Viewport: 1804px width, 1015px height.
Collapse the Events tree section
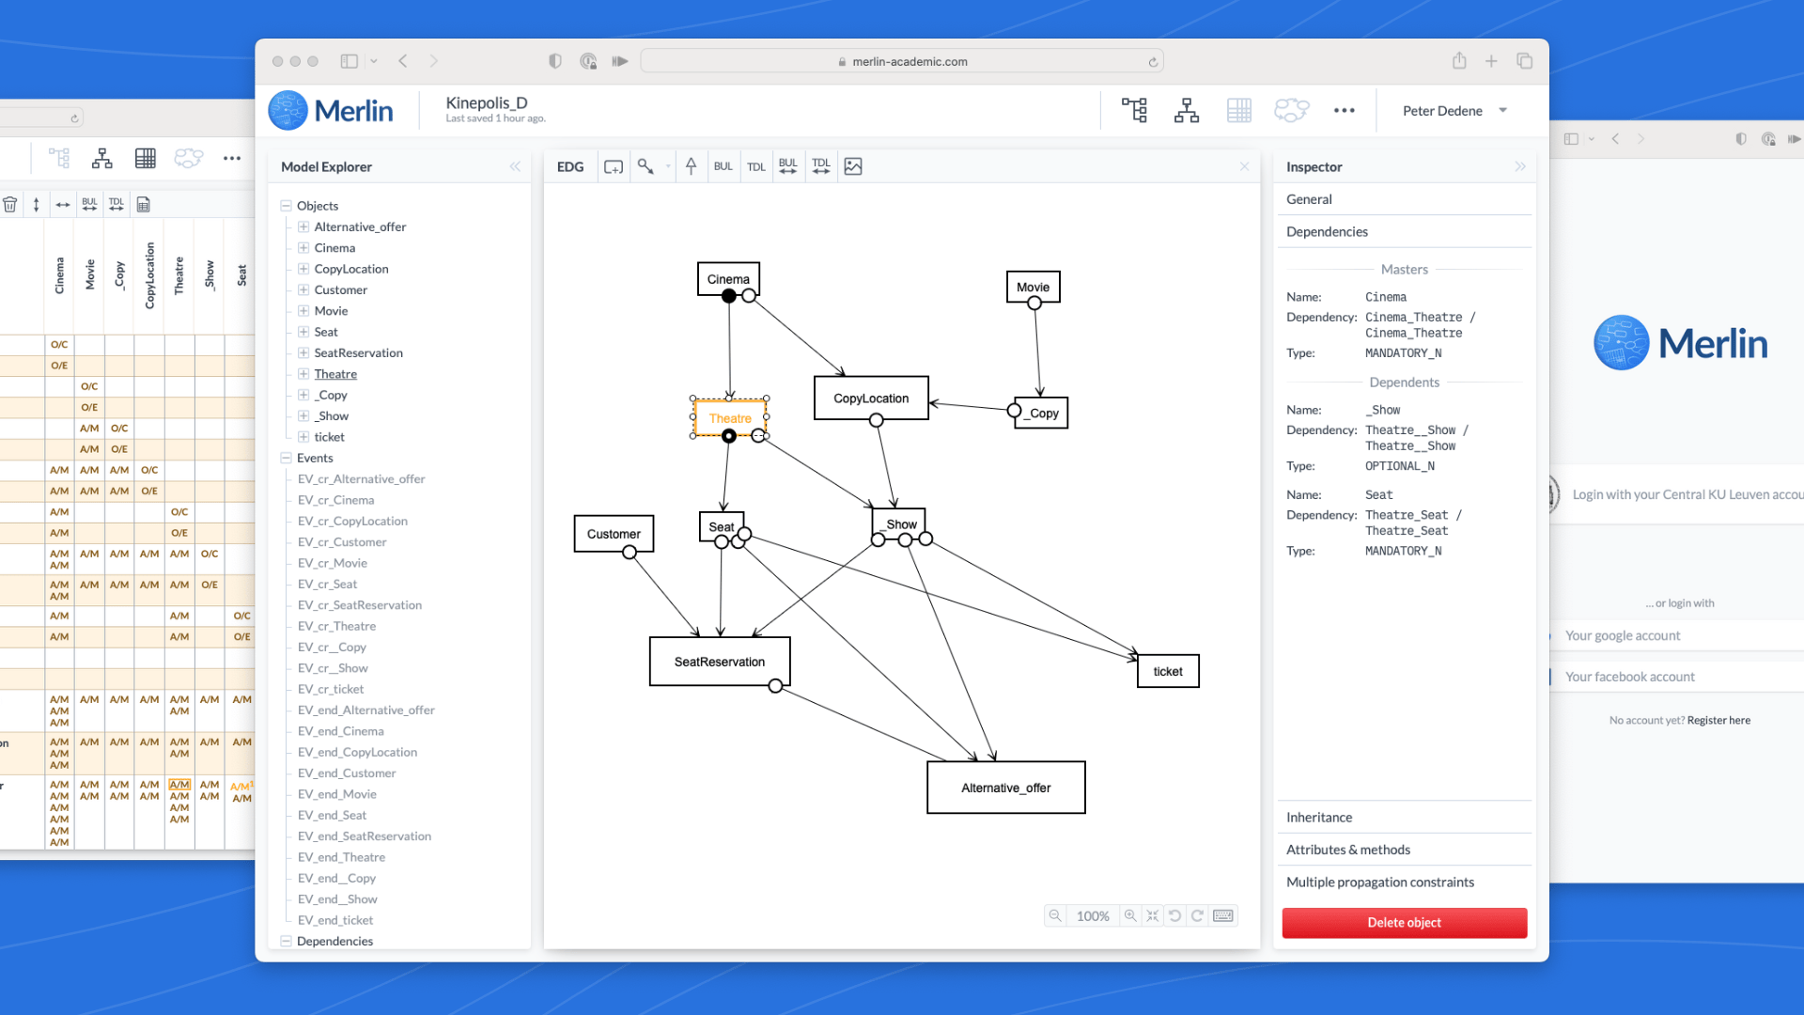tap(286, 458)
